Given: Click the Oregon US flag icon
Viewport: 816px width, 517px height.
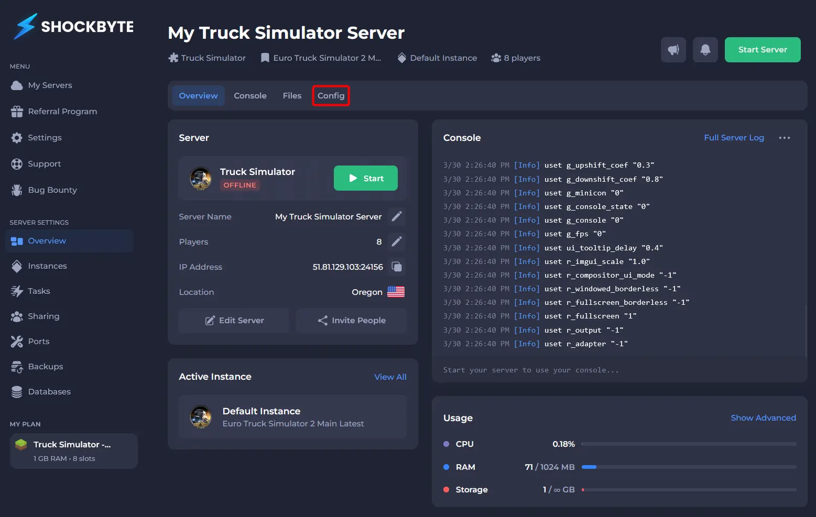Looking at the screenshot, I should 396,292.
